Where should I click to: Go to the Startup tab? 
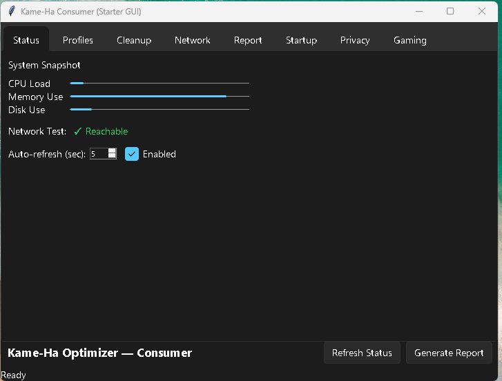301,40
